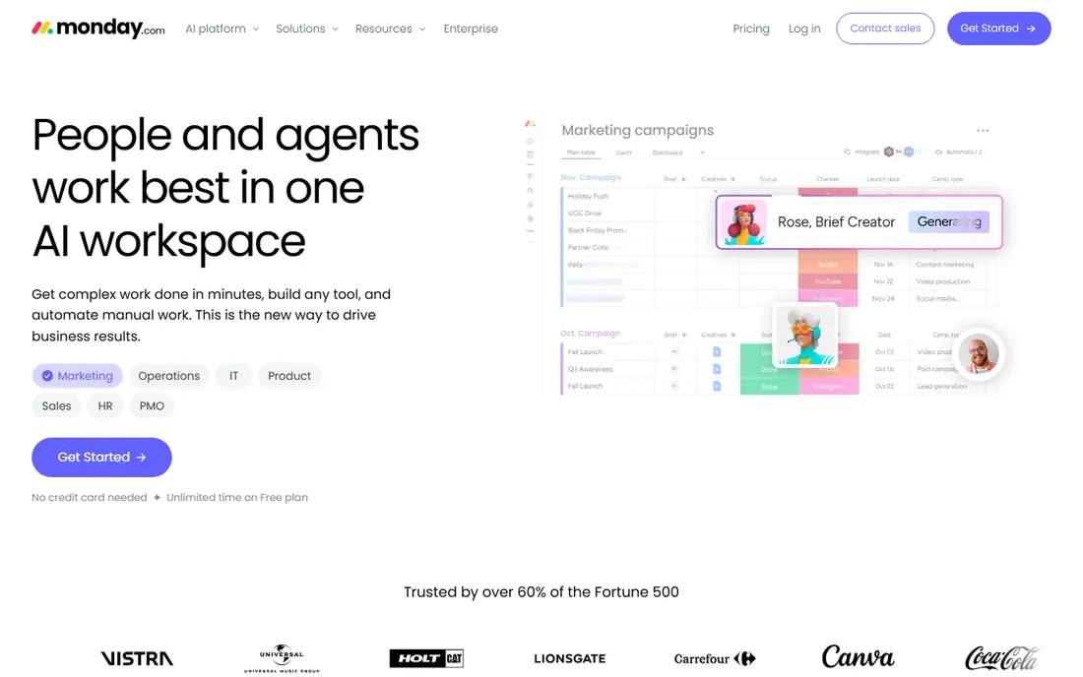The width and height of the screenshot is (1083, 677).
Task: Click the Generating status badge
Action: 949,221
